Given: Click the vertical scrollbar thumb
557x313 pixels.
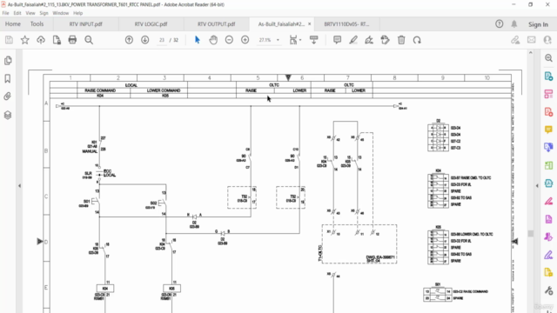Looking at the screenshot, I should (530, 234).
